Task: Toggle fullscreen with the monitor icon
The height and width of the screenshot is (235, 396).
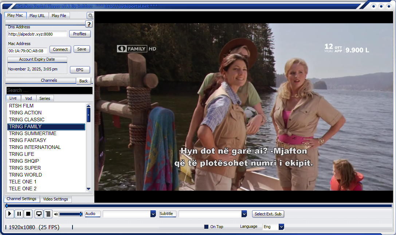Action: coord(39,214)
